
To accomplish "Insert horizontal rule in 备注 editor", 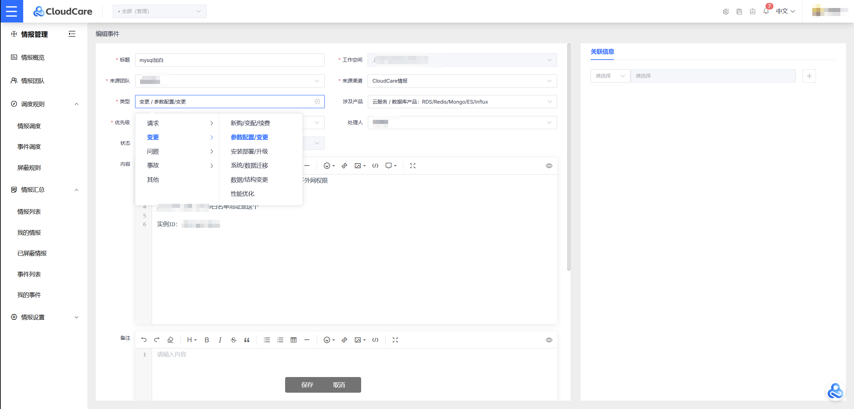I will pos(307,340).
